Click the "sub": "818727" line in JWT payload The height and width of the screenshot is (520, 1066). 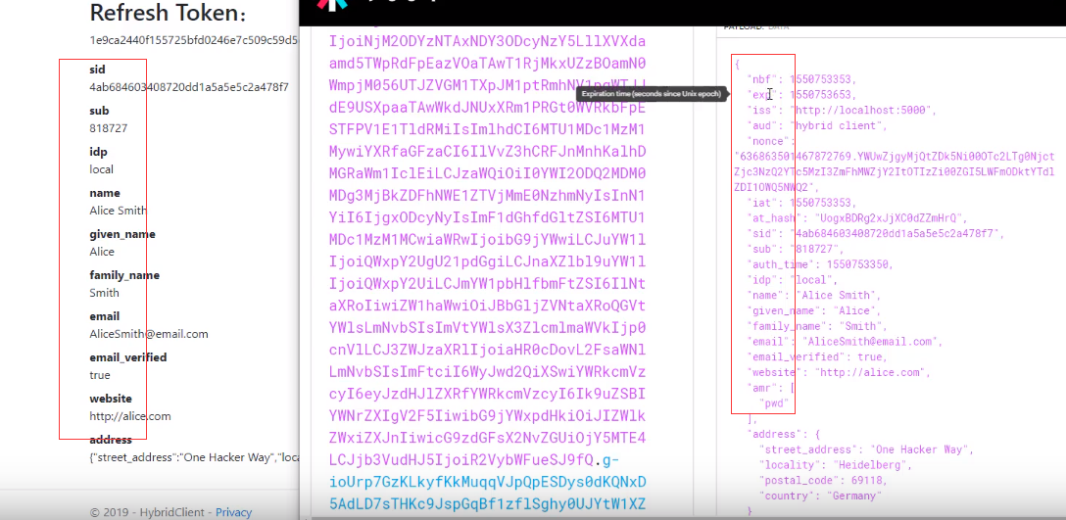tap(800, 249)
